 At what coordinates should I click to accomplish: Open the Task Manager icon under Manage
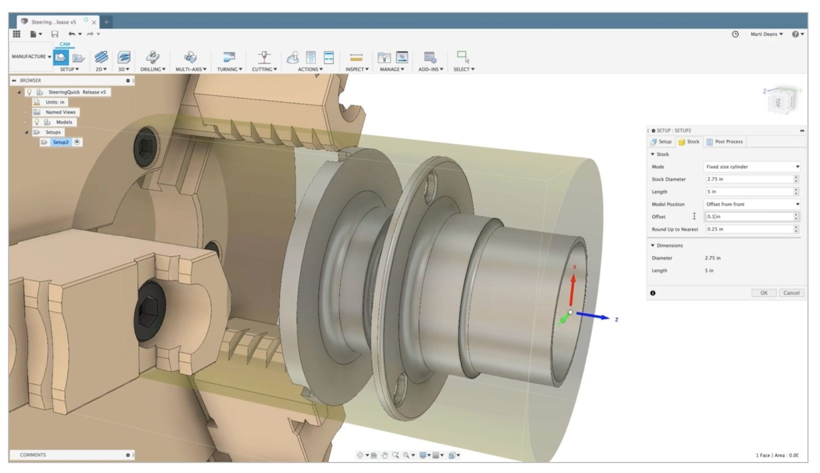402,57
